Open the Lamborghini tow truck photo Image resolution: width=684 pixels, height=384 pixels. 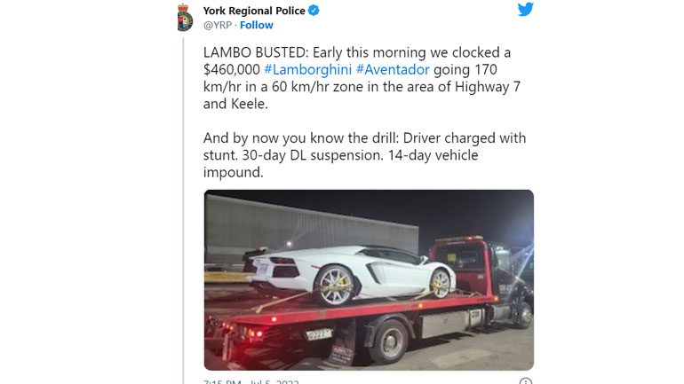point(369,280)
